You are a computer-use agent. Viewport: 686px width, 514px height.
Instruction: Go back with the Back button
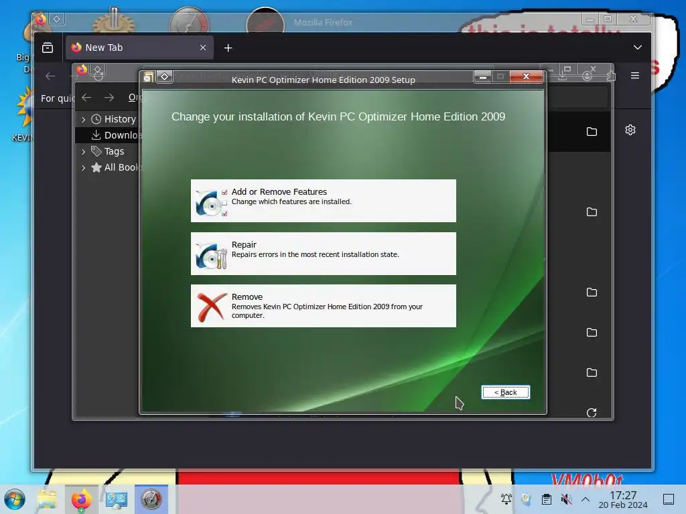tap(505, 392)
